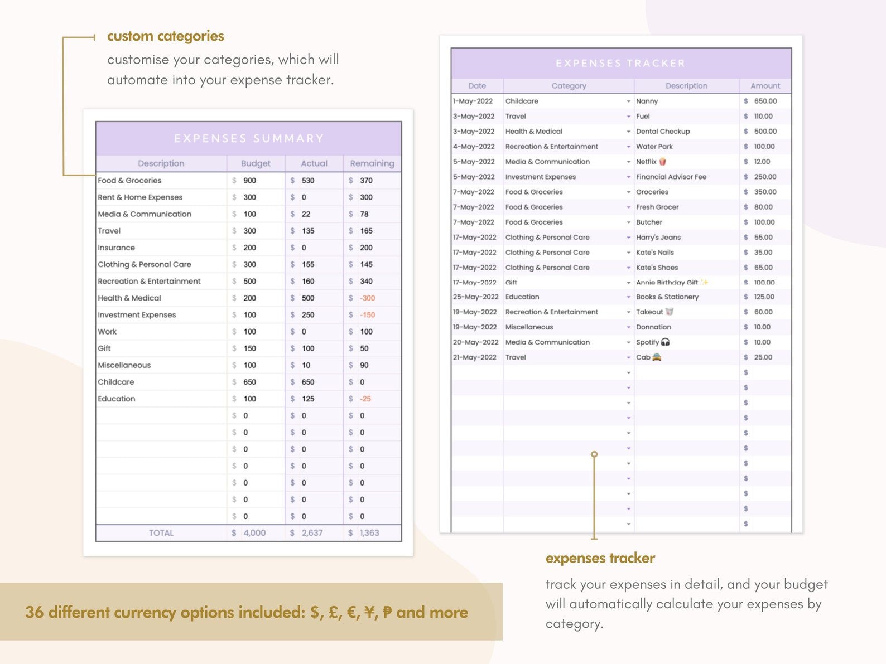Select the Date column header
The width and height of the screenshot is (886, 664).
pyautogui.click(x=477, y=86)
